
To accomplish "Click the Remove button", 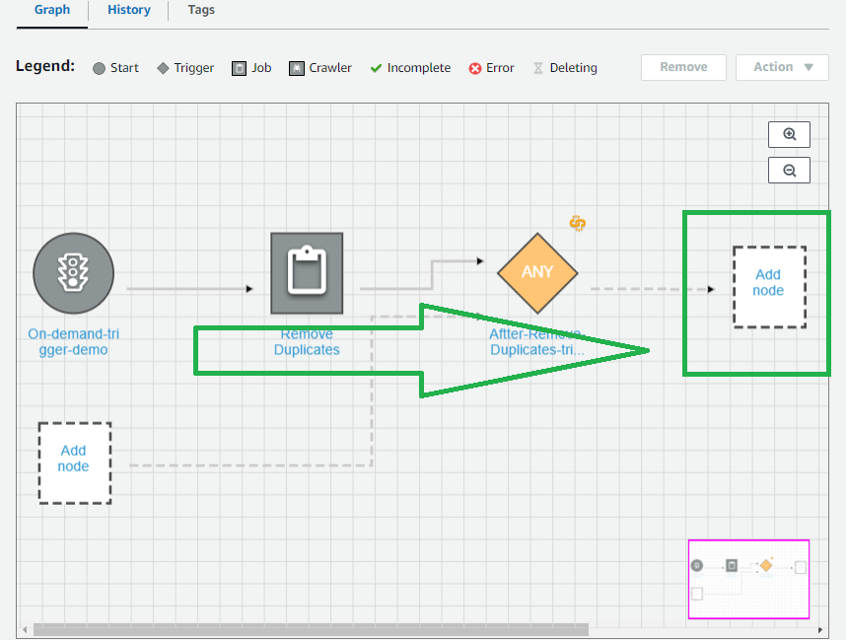I will click(x=683, y=67).
